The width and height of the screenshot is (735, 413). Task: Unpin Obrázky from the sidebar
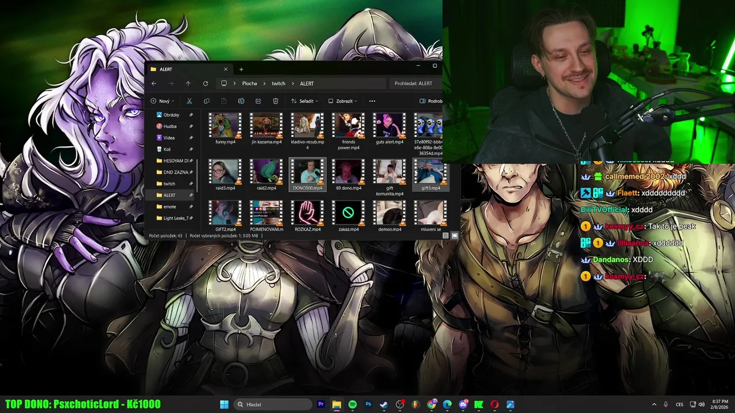click(x=191, y=115)
